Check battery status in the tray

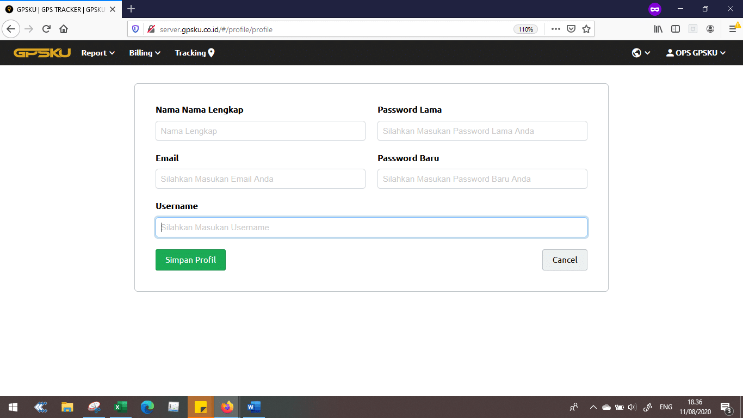(620, 407)
